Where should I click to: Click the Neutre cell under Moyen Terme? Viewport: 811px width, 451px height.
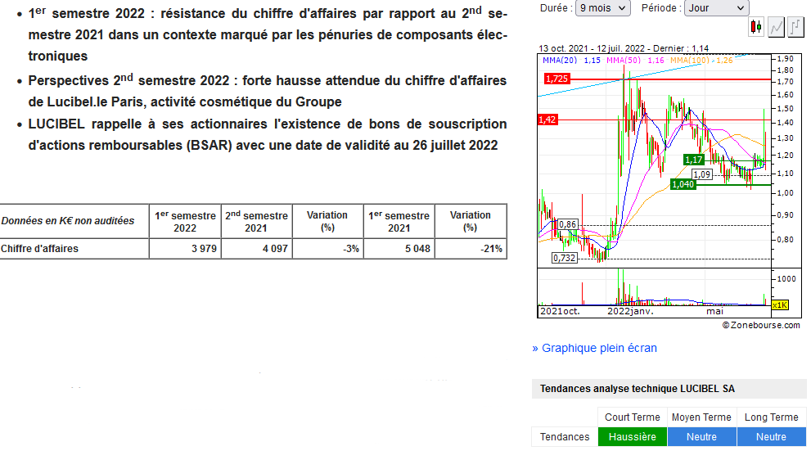click(x=701, y=437)
